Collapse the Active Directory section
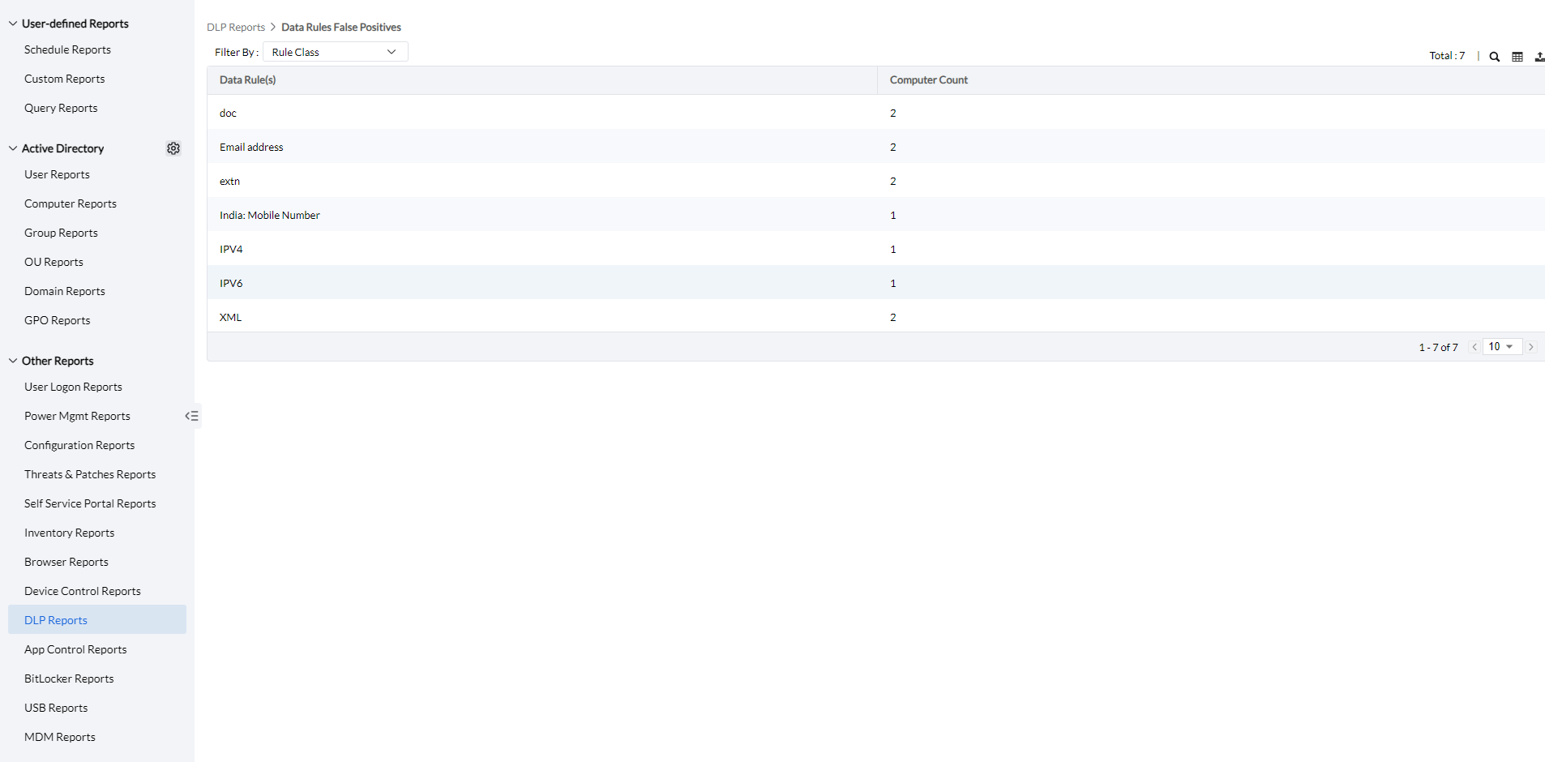The width and height of the screenshot is (1545, 762). tap(13, 148)
